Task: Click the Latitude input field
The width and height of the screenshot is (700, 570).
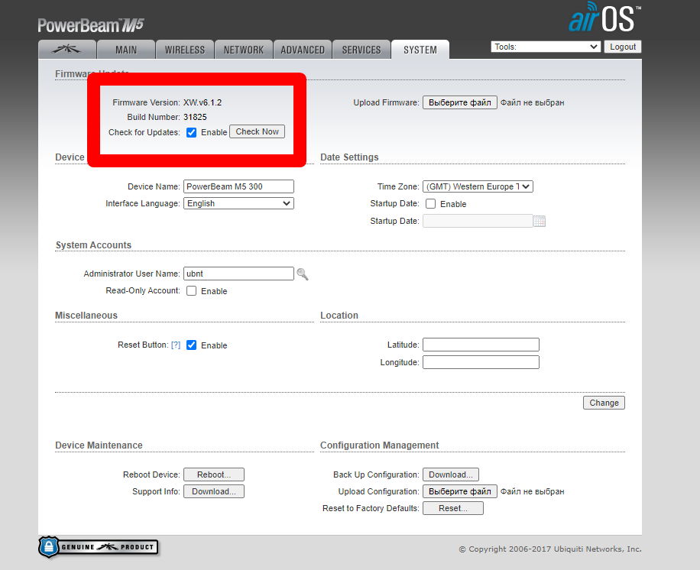Action: 481,345
